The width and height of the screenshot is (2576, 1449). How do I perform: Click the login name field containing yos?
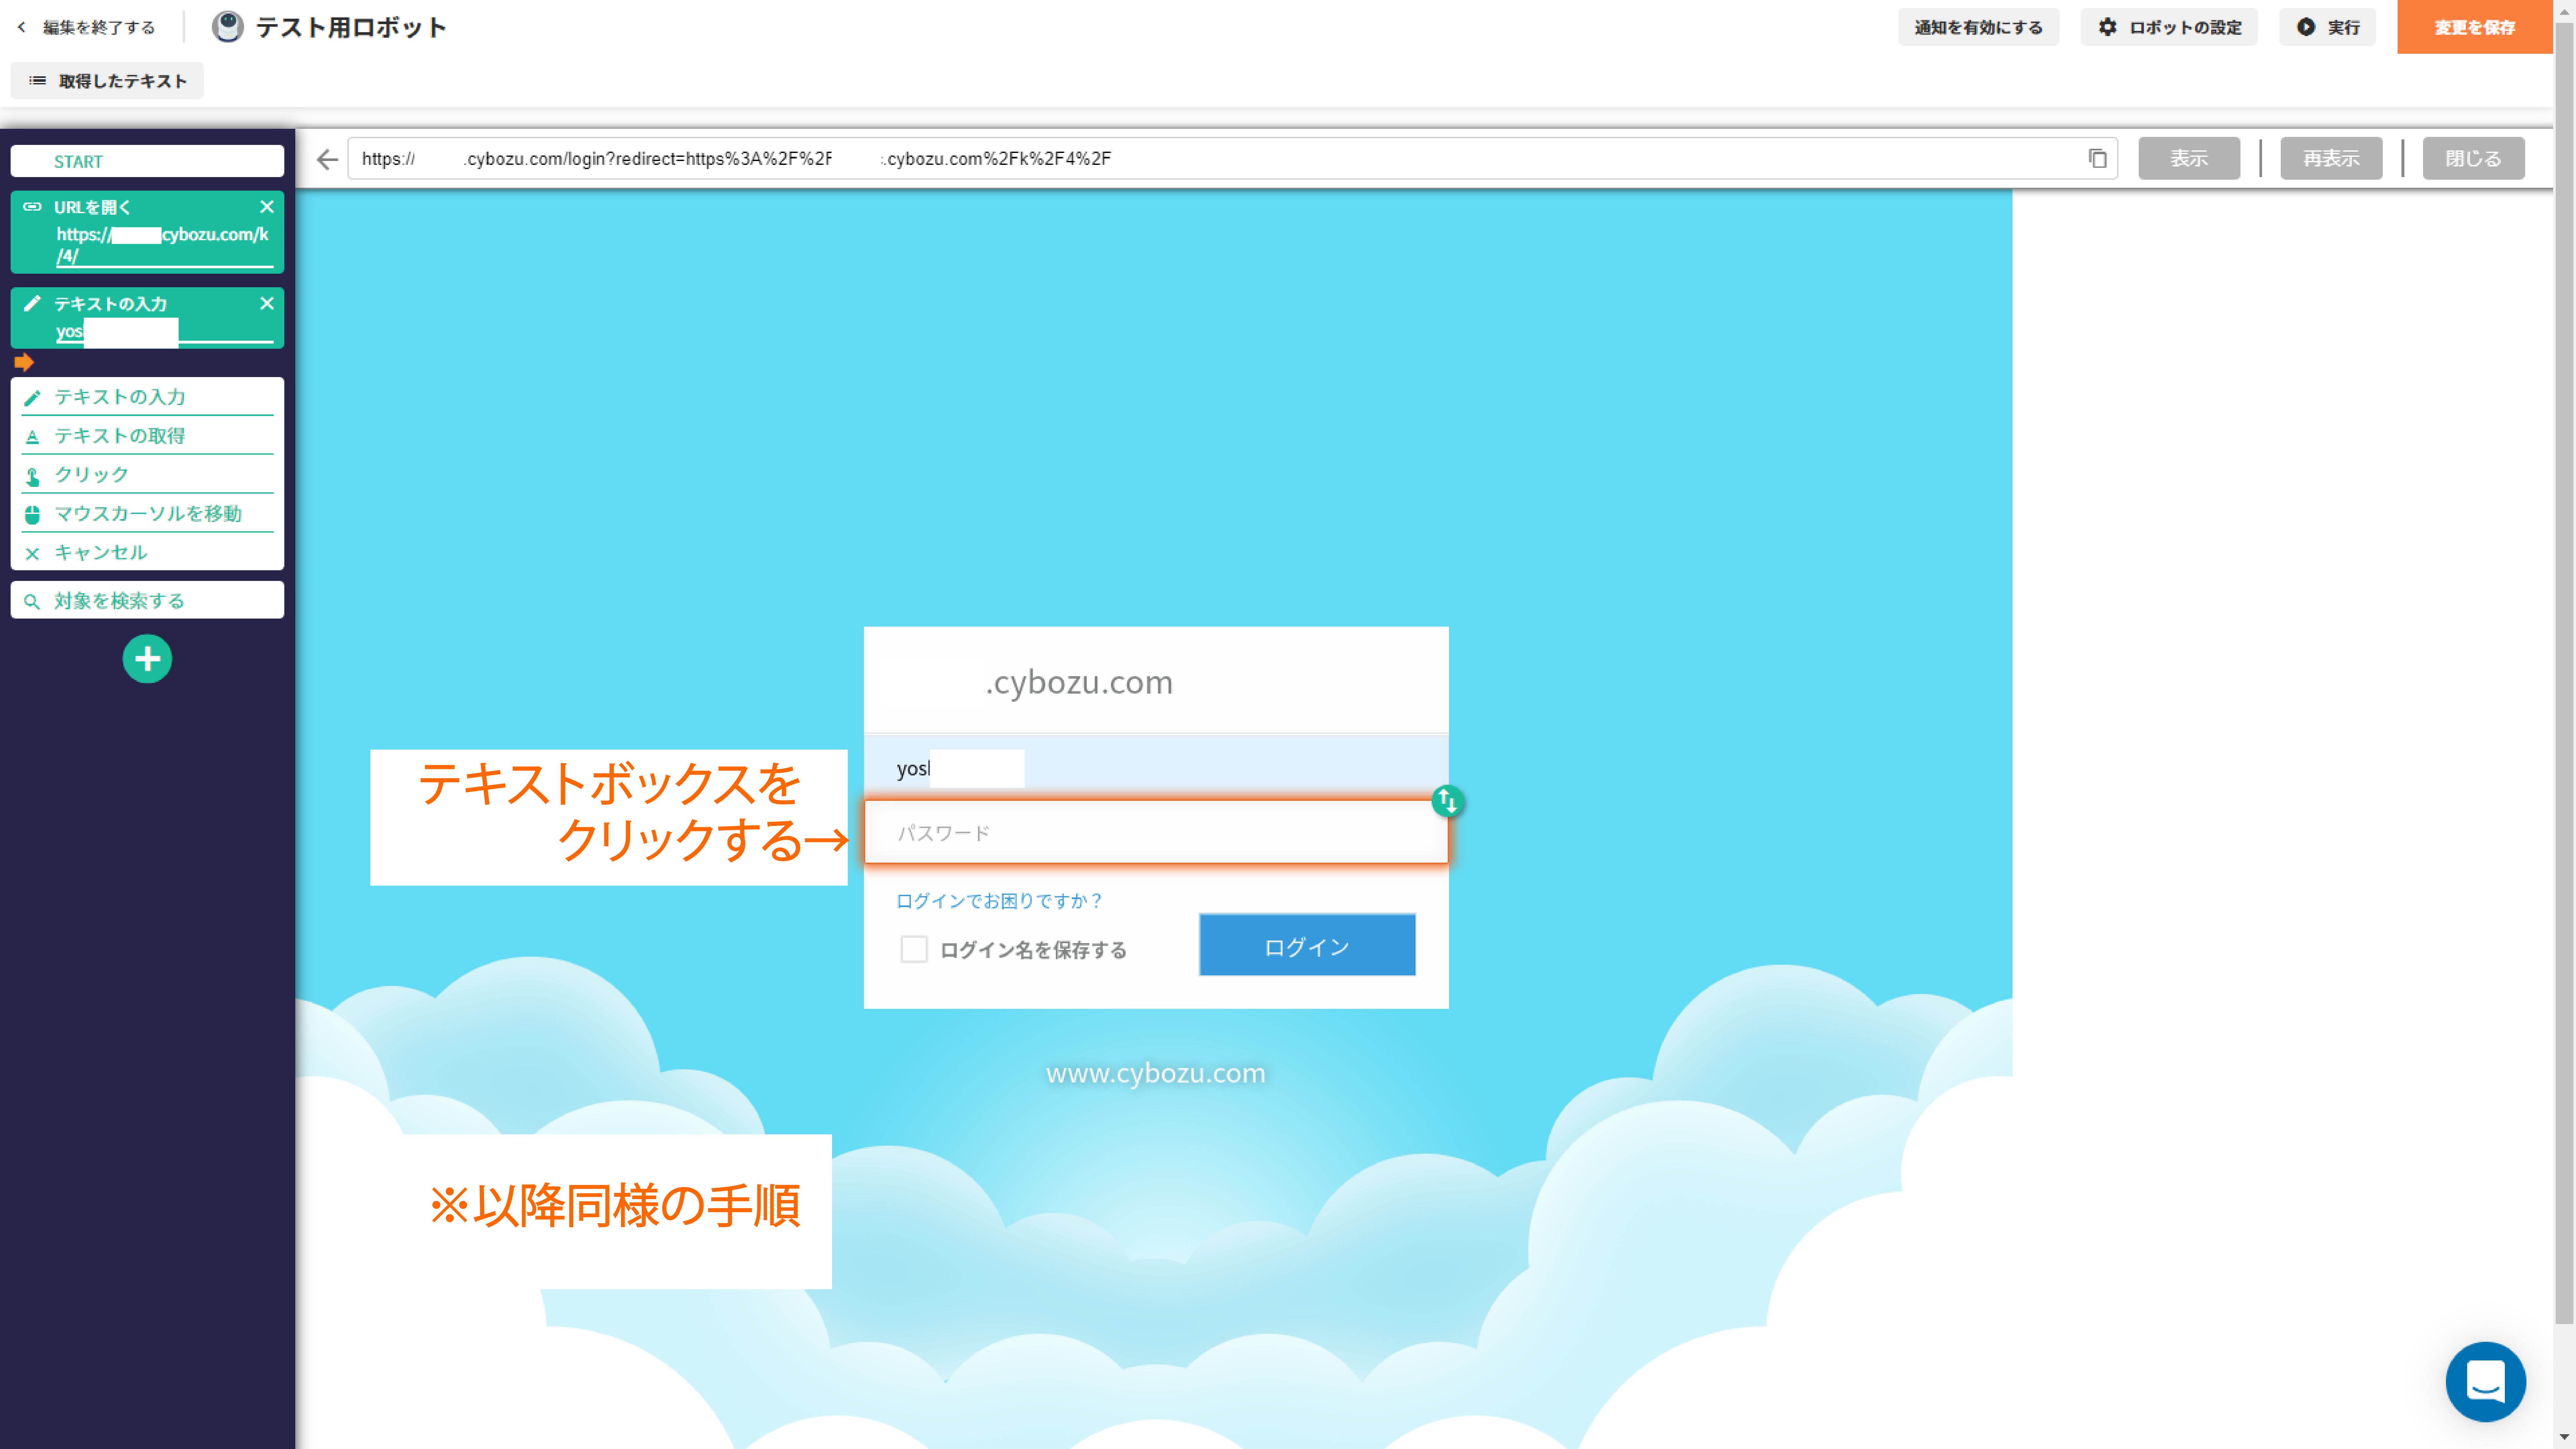pyautogui.click(x=1156, y=768)
